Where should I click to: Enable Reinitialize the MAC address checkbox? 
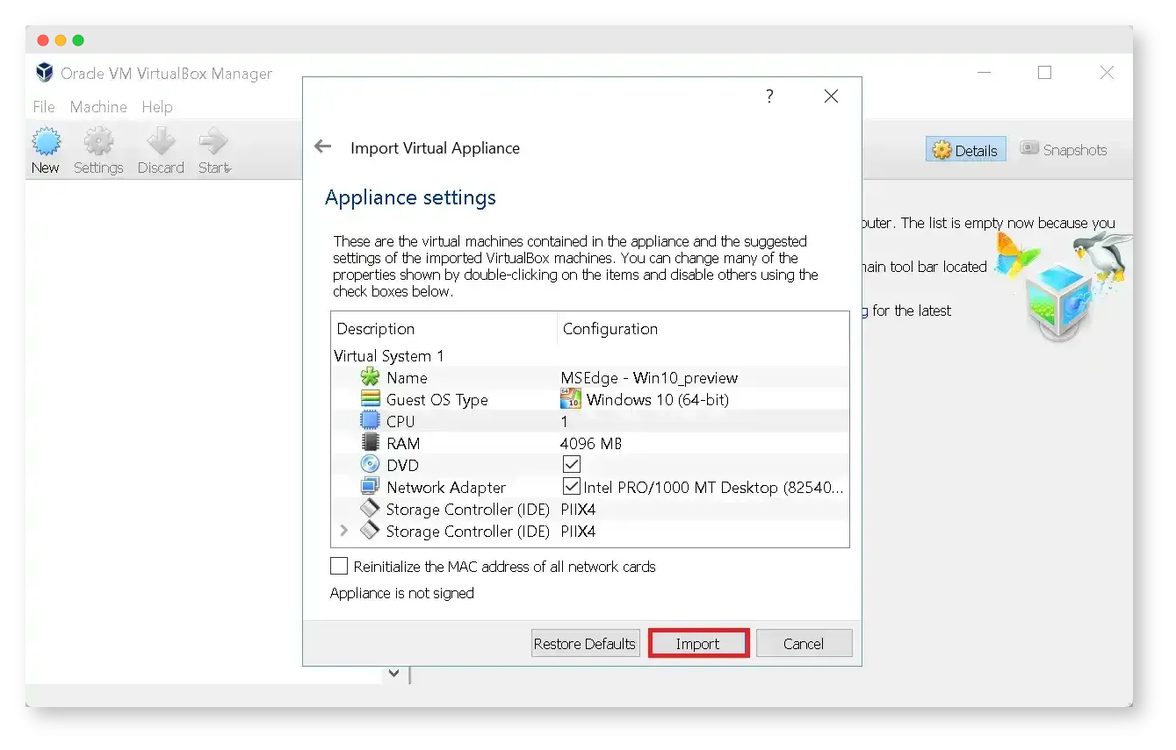click(339, 566)
